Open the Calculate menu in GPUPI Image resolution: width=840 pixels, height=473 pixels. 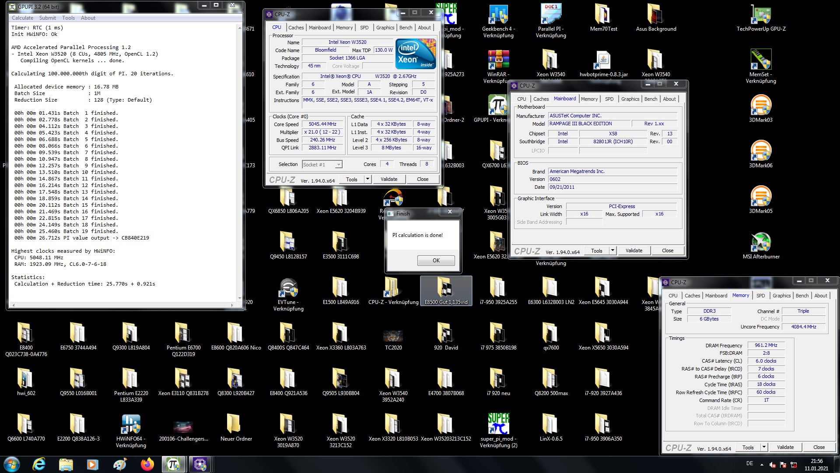tap(22, 18)
